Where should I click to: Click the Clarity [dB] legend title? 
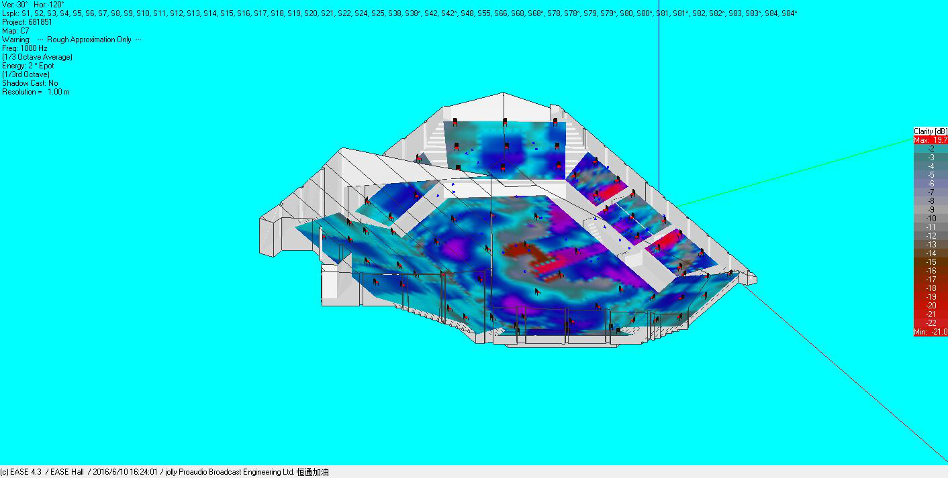coord(931,131)
